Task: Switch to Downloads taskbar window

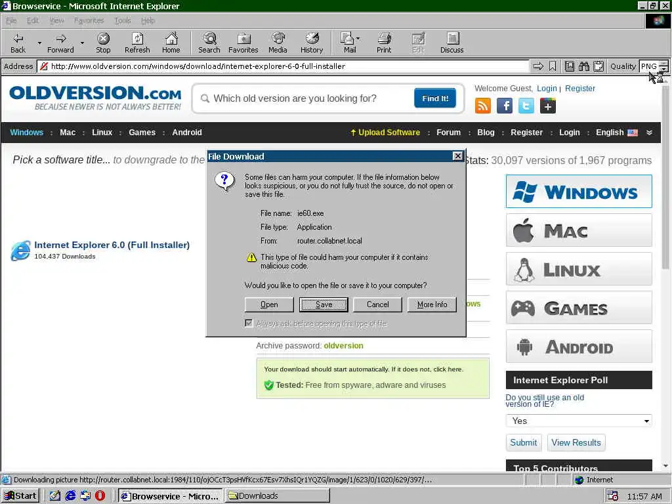Action: (278, 496)
